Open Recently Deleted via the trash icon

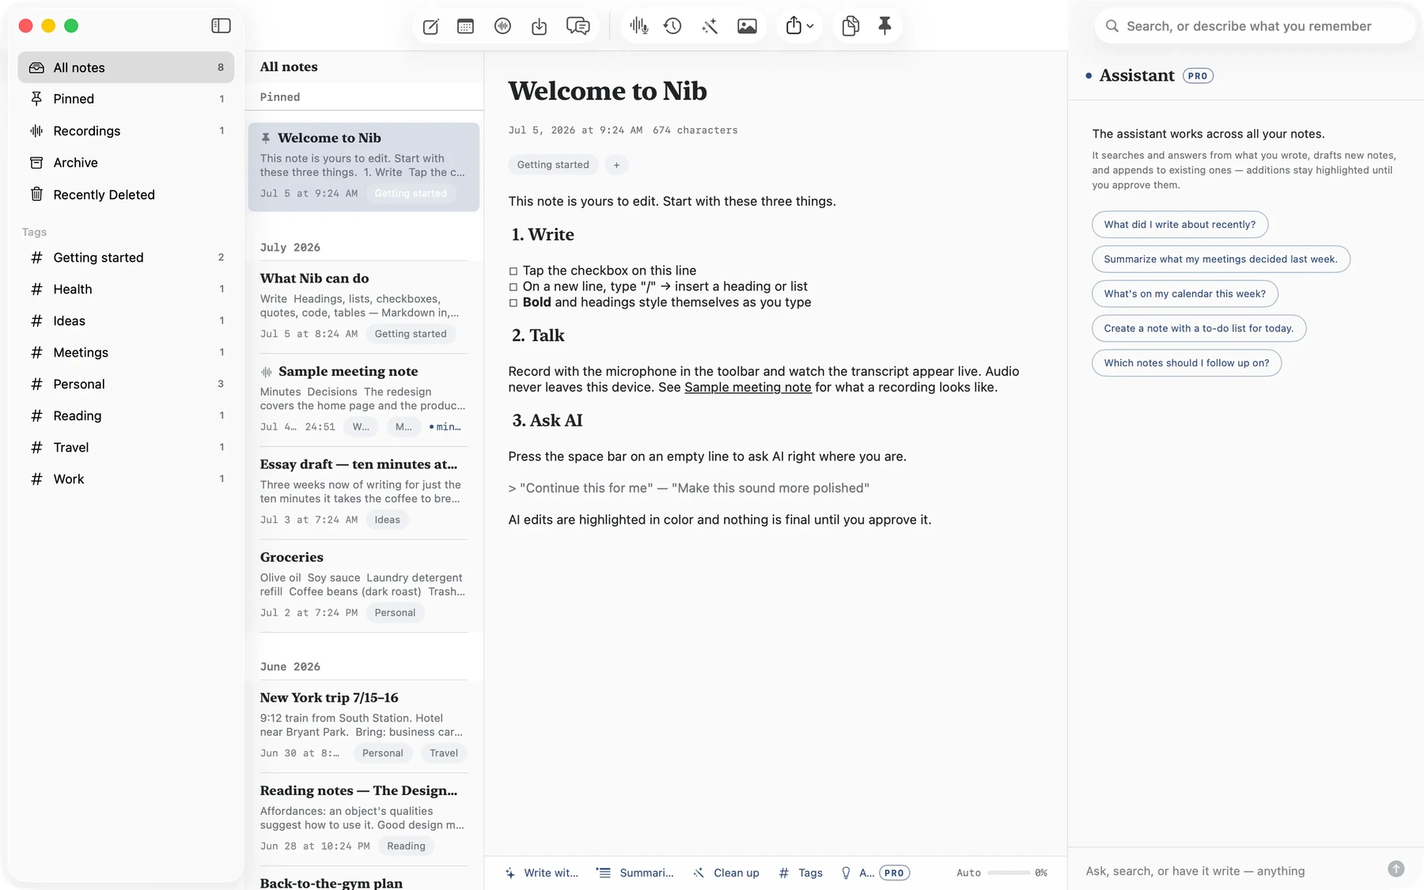coord(36,194)
